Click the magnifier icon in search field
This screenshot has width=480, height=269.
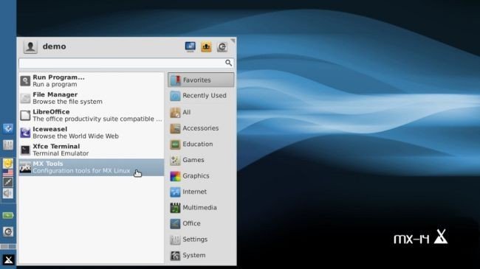228,63
